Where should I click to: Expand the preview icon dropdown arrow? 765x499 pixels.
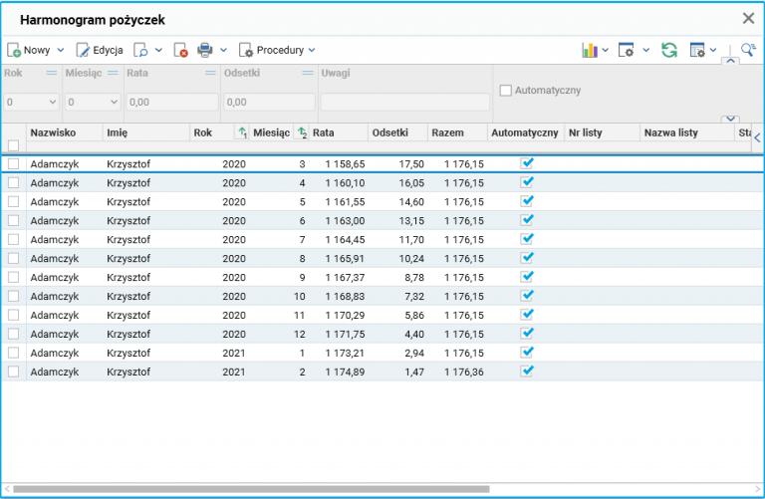pos(158,50)
